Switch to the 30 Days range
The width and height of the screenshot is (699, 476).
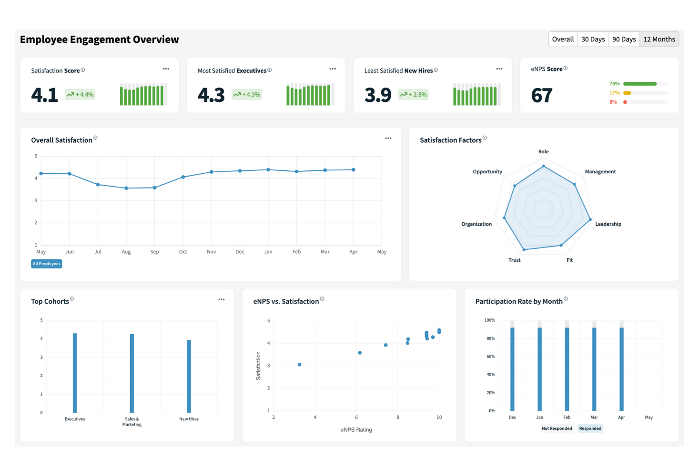coord(593,39)
